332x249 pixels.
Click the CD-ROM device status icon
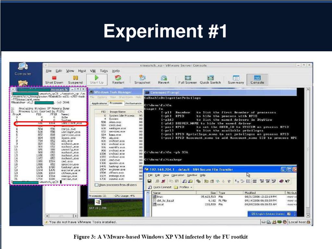[x=269, y=222]
